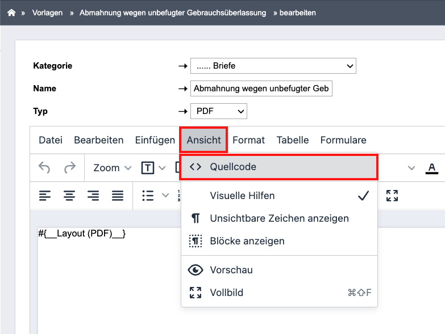Go to Vorlagen breadcrumb link
The width and height of the screenshot is (445, 334).
(x=47, y=12)
